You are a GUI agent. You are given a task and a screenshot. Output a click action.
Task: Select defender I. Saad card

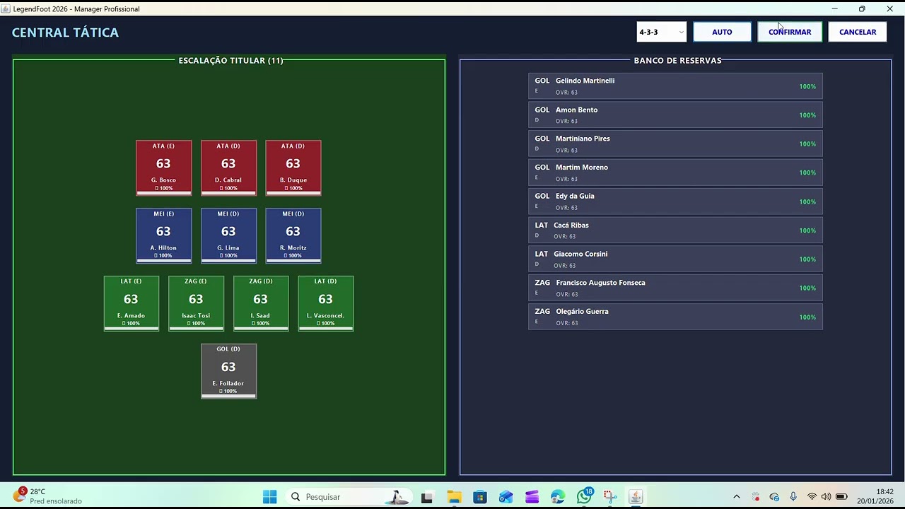tap(261, 303)
